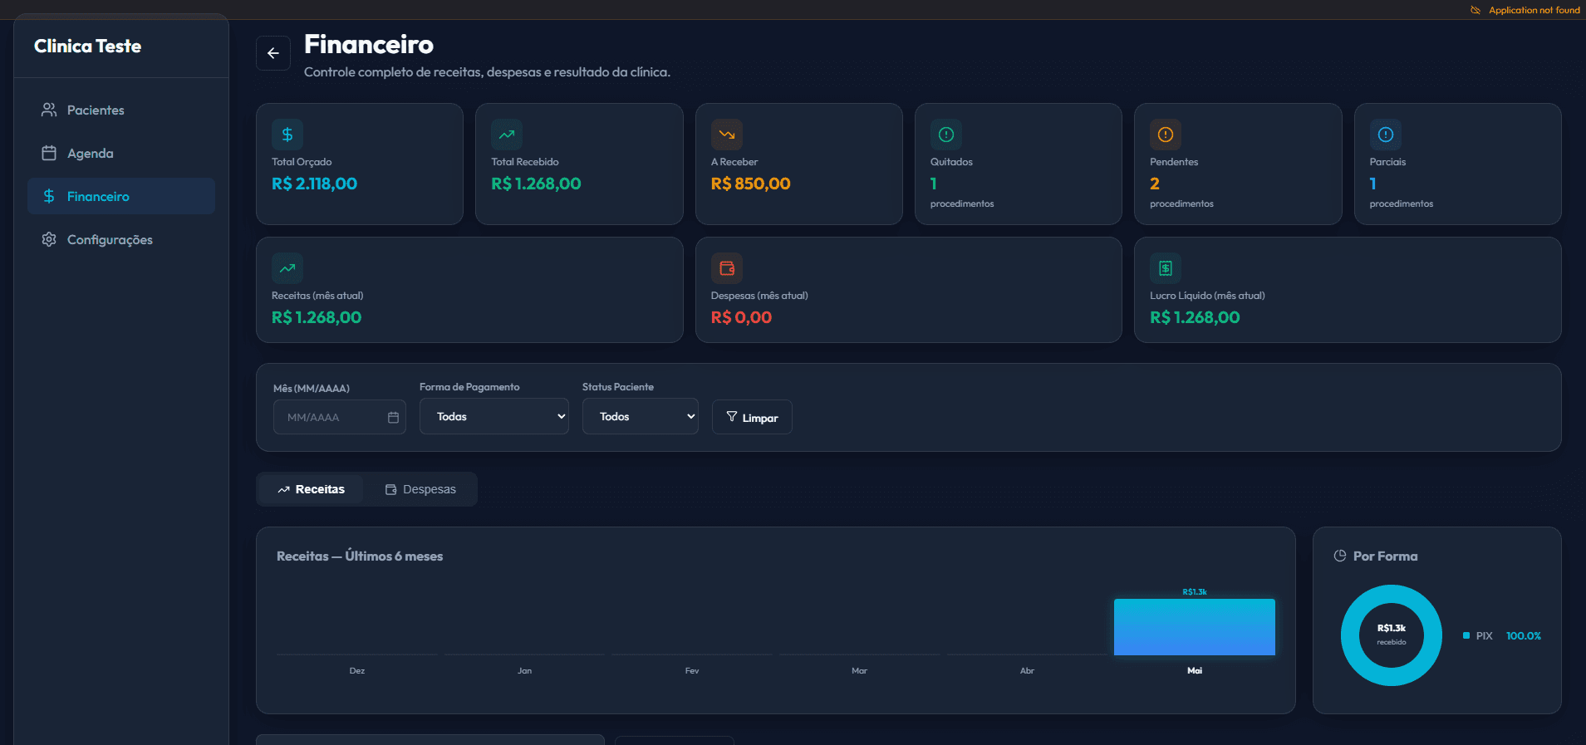Click the trend icon on Receitas (mês atual) card
Image resolution: width=1586 pixels, height=745 pixels.
(287, 268)
